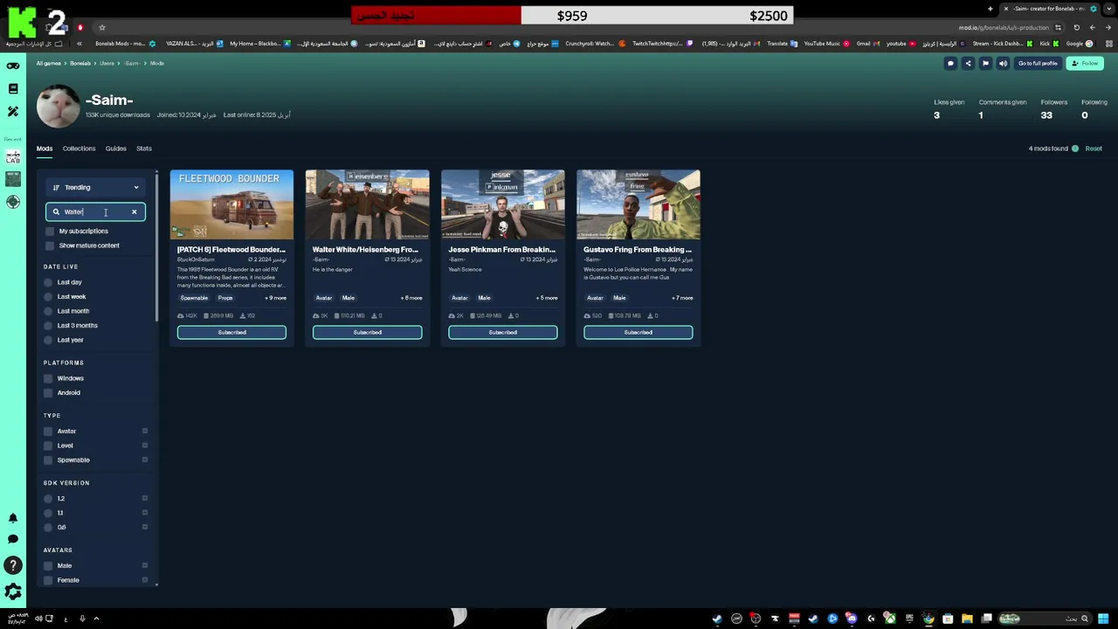Open File Explorer from the taskbar
The height and width of the screenshot is (629, 1118).
(967, 619)
